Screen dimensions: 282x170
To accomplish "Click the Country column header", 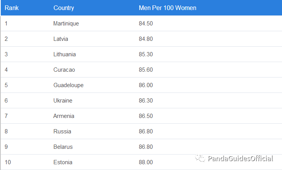I will click(64, 8).
